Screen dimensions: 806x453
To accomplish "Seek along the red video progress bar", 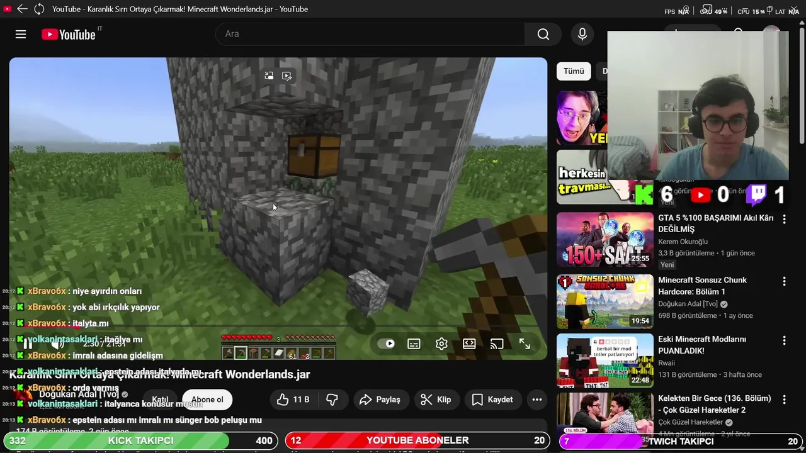I will [x=278, y=327].
